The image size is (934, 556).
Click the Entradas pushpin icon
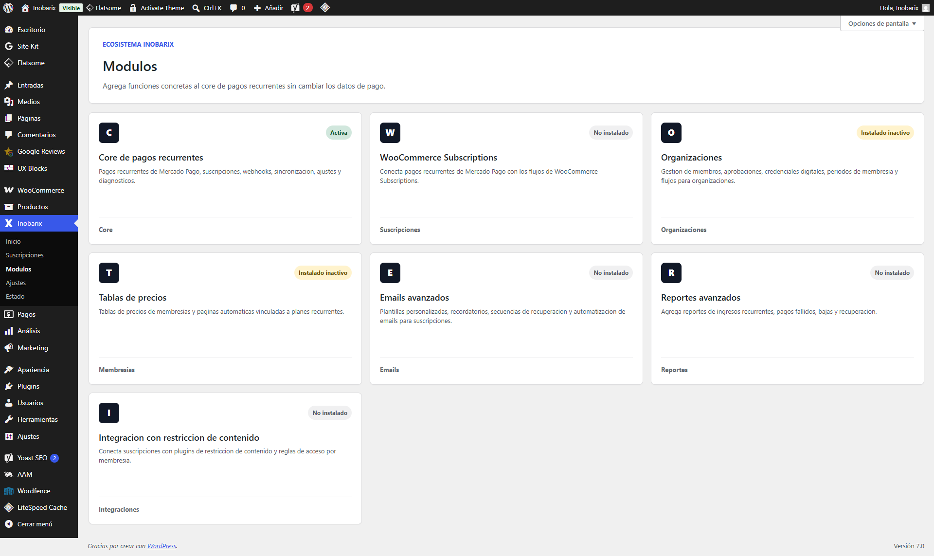pos(9,85)
